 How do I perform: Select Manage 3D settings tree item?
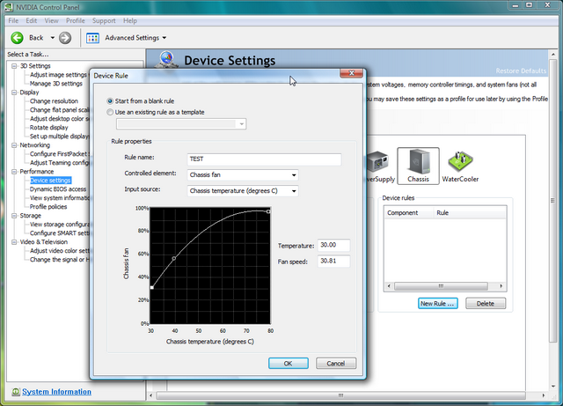(56, 84)
